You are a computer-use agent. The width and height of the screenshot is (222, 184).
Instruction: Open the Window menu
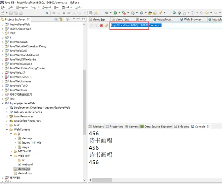[67, 7]
